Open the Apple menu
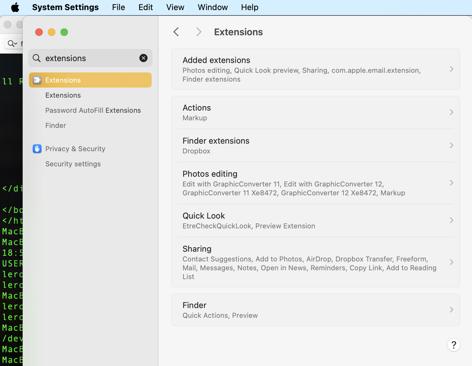472x366 pixels. click(15, 7)
